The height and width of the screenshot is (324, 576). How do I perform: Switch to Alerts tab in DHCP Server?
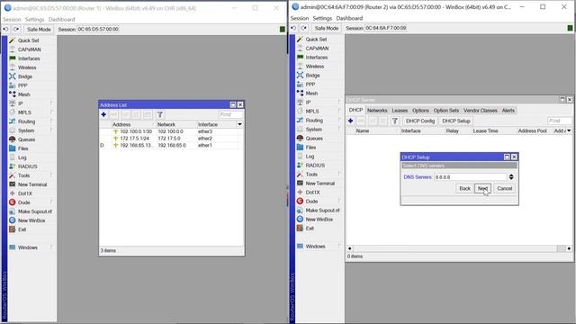tap(508, 111)
